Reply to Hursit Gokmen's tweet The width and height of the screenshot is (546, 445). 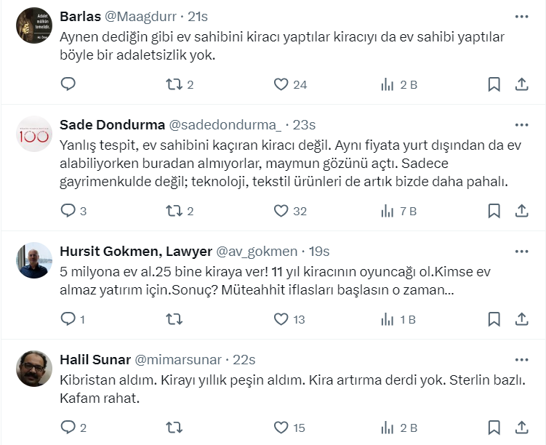(68, 318)
